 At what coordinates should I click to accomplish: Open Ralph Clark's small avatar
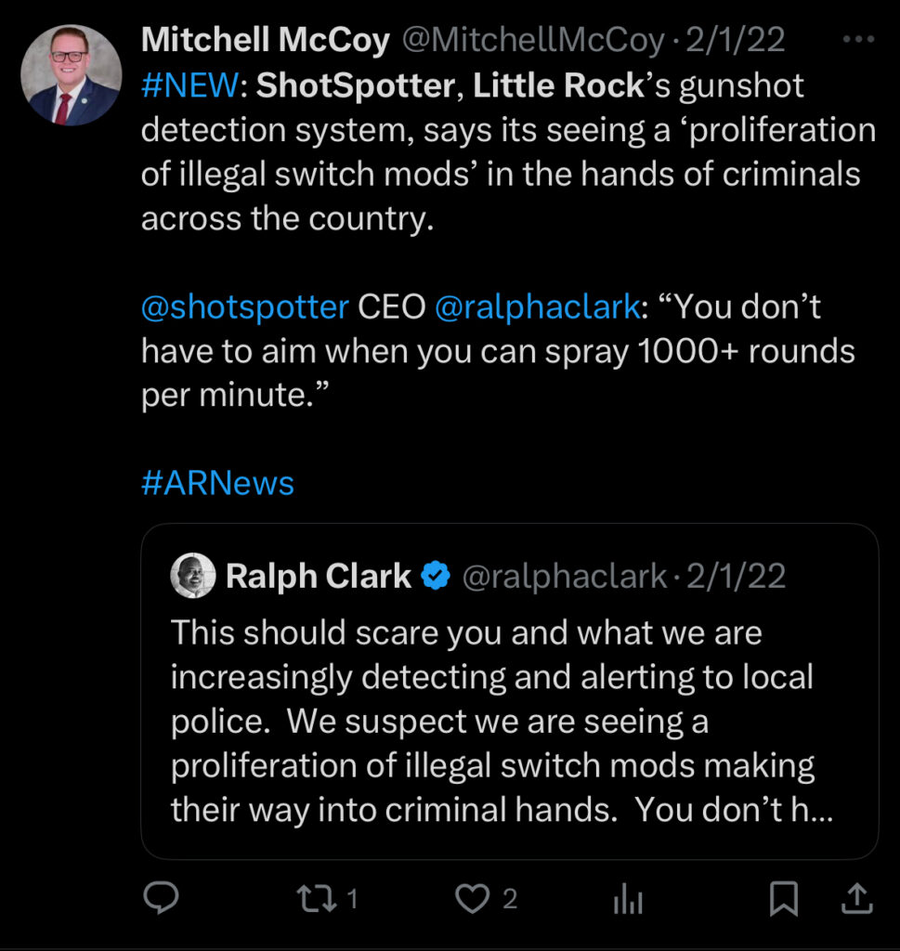(193, 577)
